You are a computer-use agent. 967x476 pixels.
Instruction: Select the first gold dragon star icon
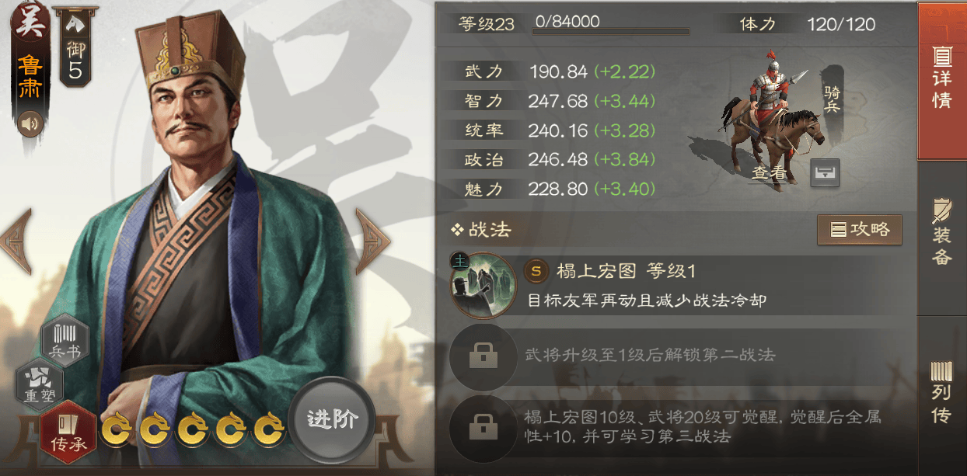(x=117, y=428)
